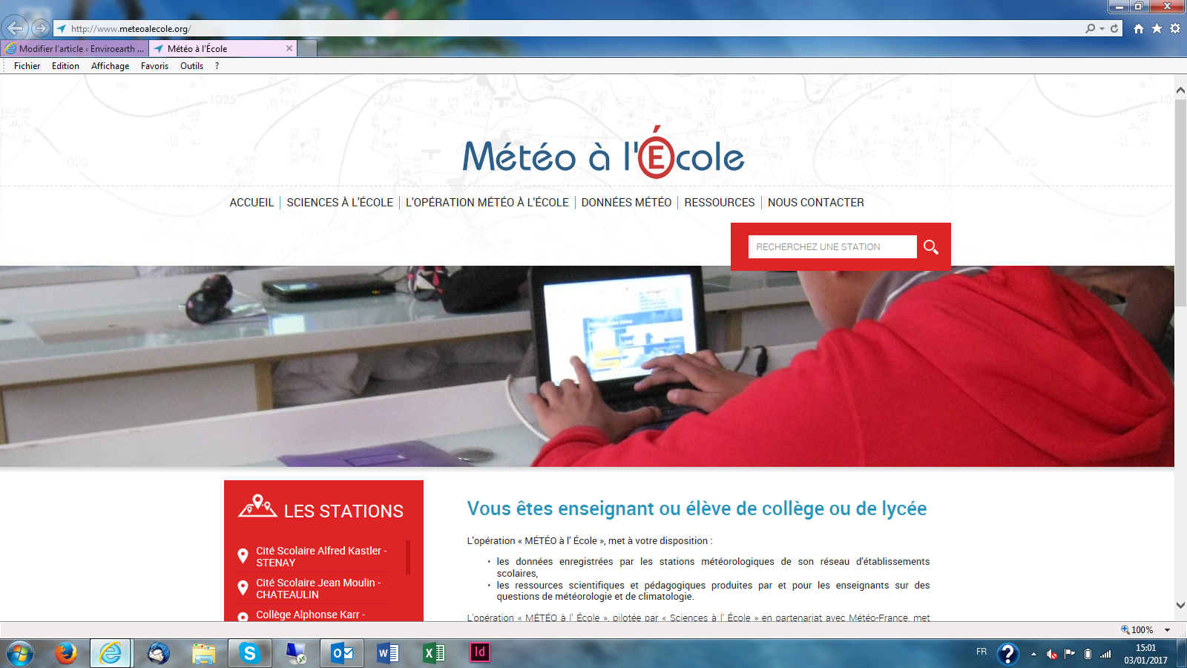Click the red station search magnifier button
The image size is (1187, 668).
932,246
